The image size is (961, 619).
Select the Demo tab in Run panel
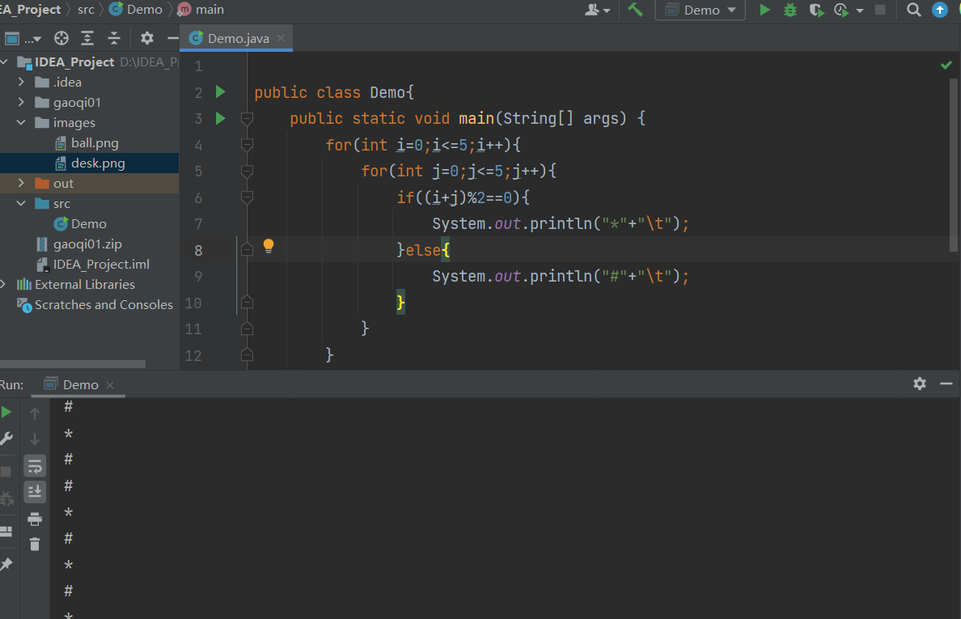80,385
